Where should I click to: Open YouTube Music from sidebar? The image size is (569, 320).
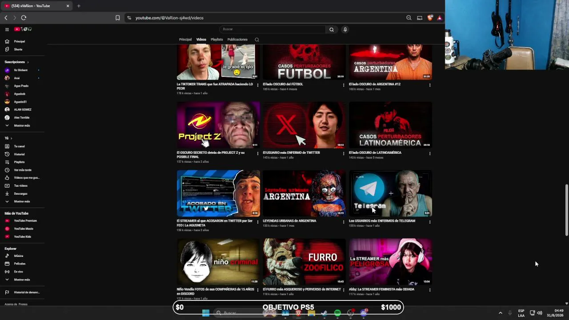point(22,228)
